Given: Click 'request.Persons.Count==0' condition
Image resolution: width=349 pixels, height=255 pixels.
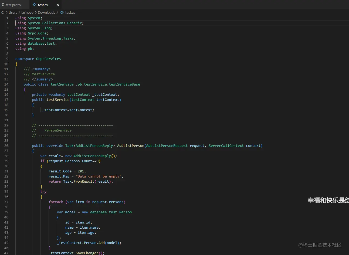Looking at the screenshot, I should pos(73,161).
